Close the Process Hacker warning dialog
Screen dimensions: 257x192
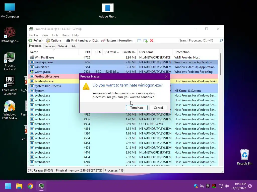[x=166, y=76]
